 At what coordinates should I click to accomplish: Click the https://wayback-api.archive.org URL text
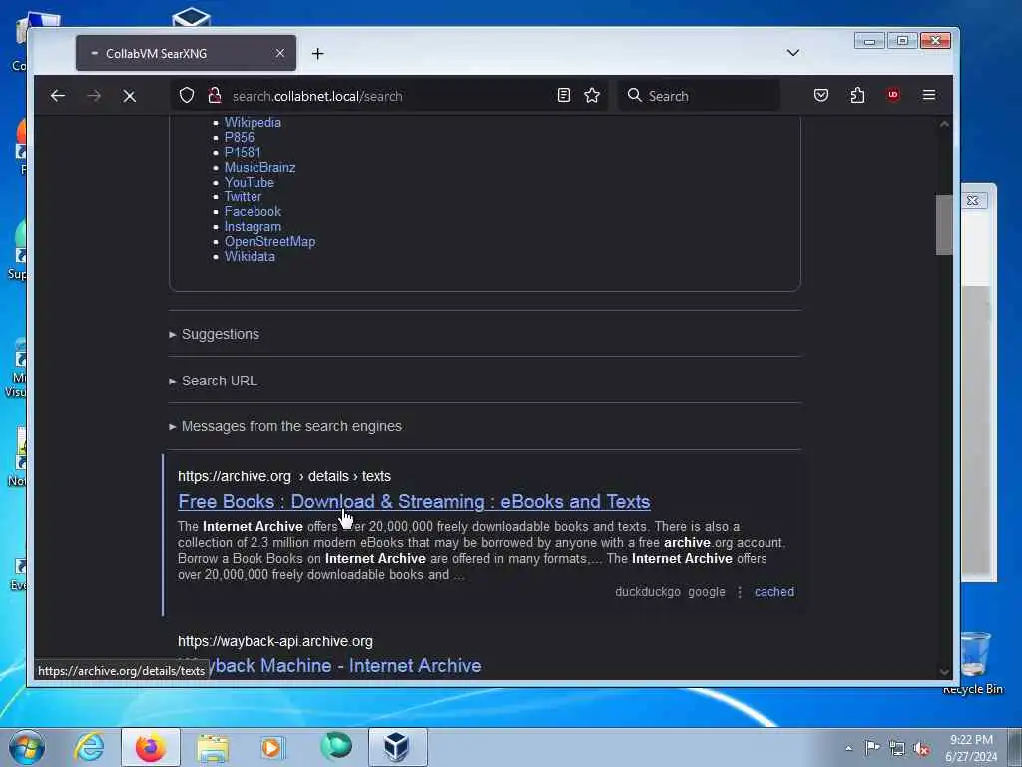tap(275, 642)
